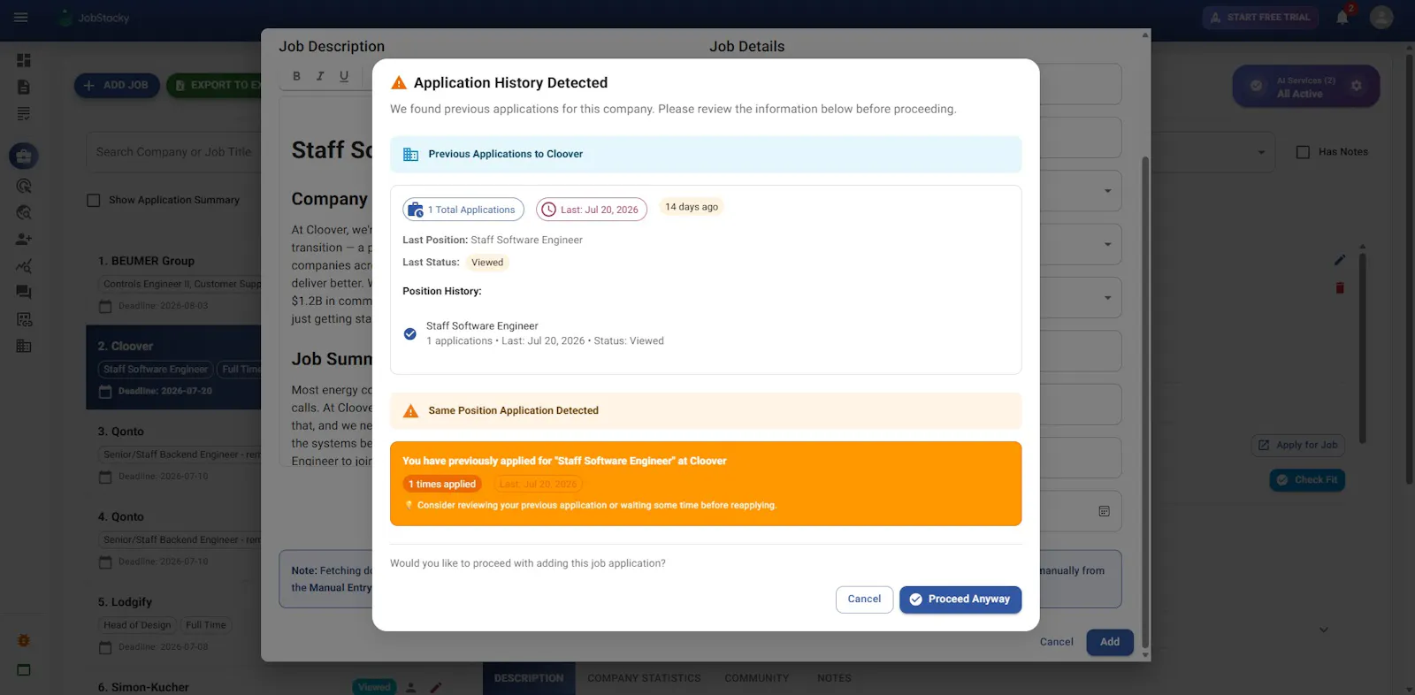Click the orange warning icon in the dialog title

(x=399, y=83)
